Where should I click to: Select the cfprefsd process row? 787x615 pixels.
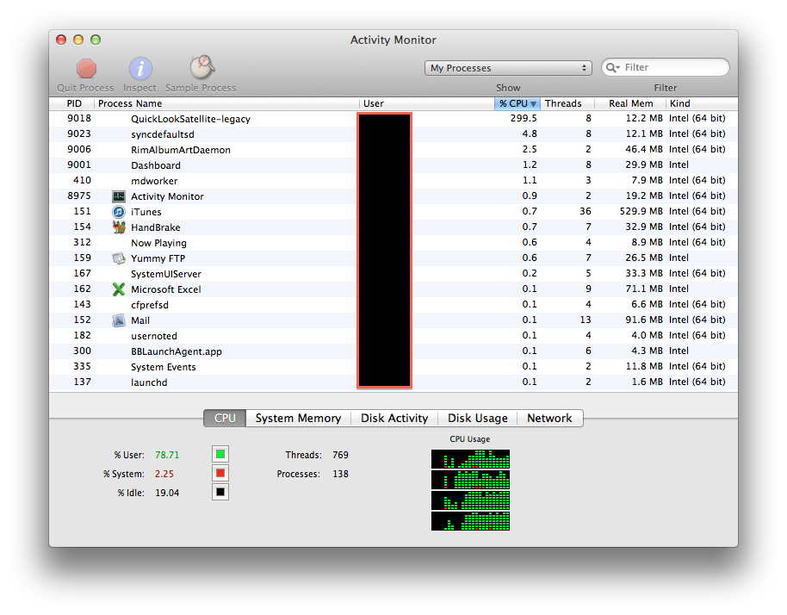click(x=393, y=305)
